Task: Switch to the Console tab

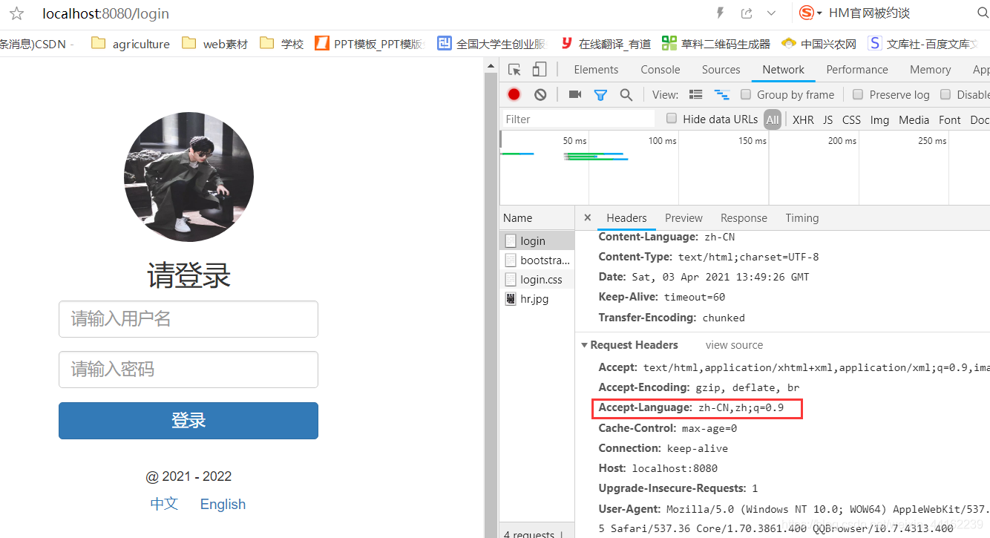Action: point(660,70)
